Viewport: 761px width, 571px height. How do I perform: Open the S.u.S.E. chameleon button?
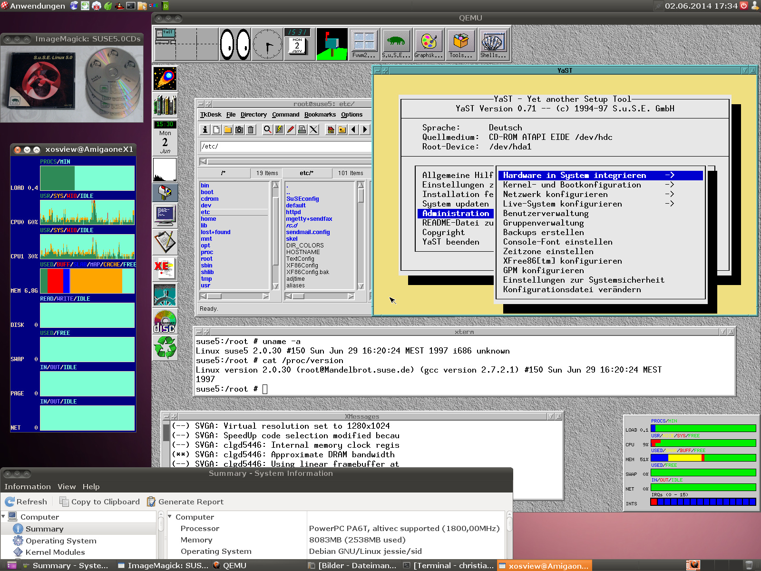click(x=396, y=44)
